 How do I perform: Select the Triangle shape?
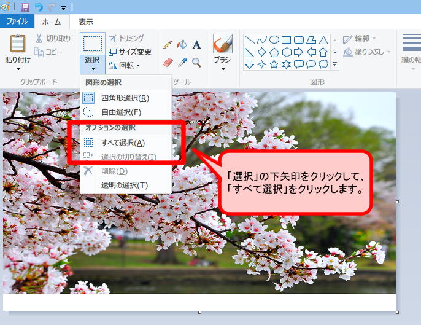[323, 40]
